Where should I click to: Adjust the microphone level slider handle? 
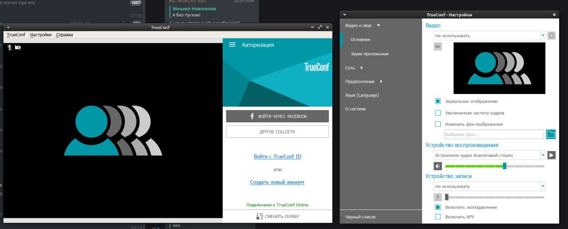click(447, 197)
